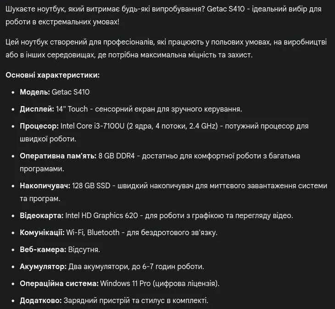
Task: Click the bold "Відеокарта:" label
Action: (41, 215)
